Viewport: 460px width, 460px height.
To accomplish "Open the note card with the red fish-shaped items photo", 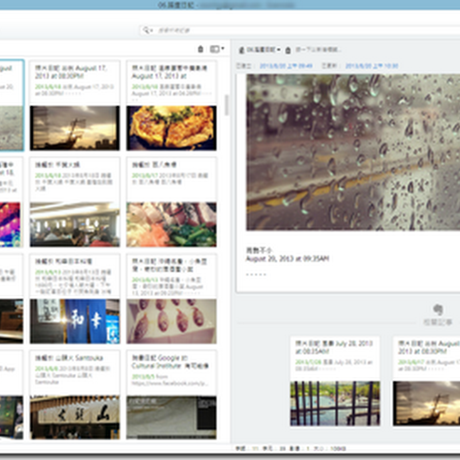I will pos(171,299).
